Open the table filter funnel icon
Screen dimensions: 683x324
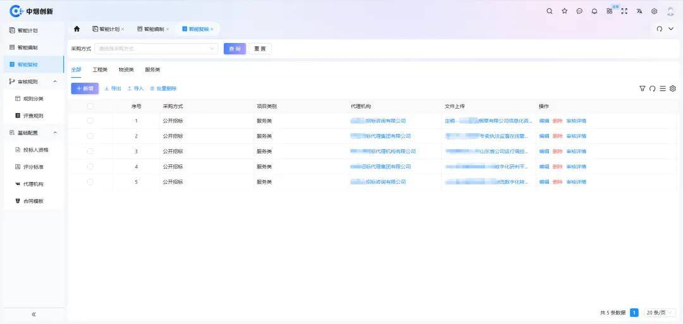pyautogui.click(x=643, y=88)
